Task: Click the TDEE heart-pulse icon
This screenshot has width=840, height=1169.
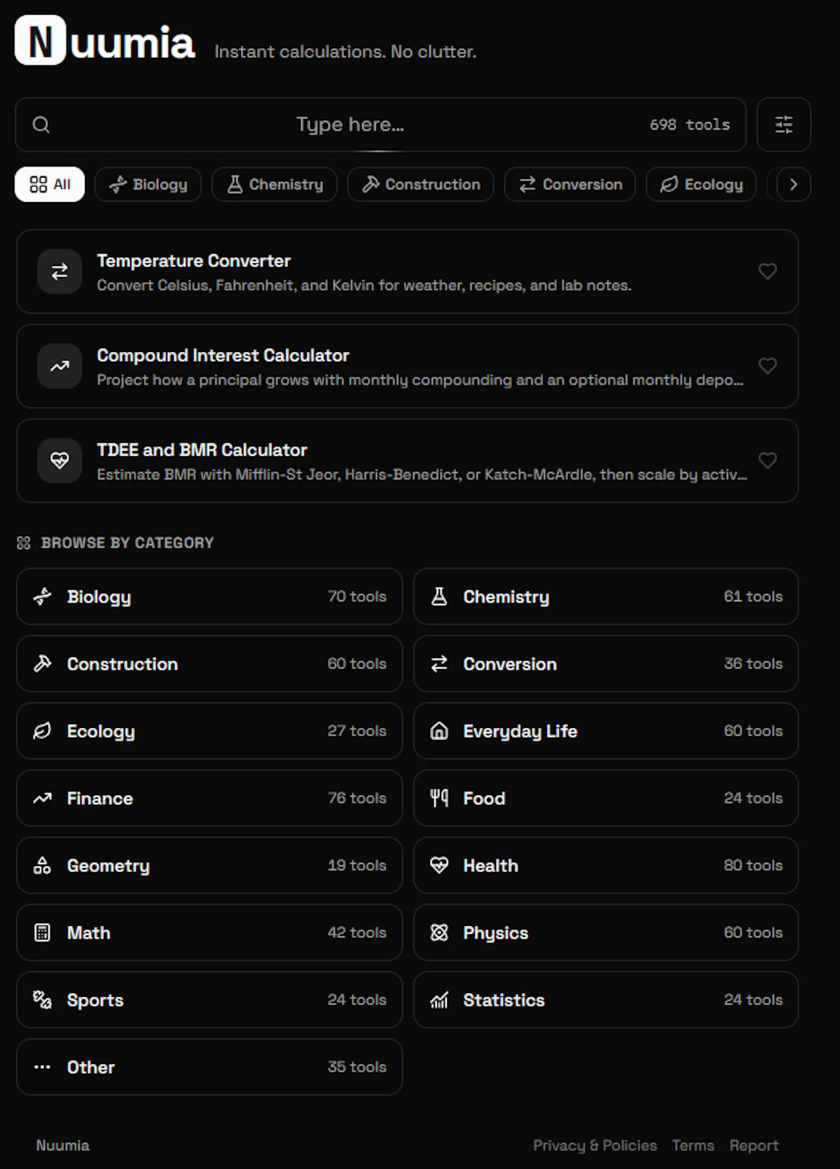Action: (x=59, y=460)
